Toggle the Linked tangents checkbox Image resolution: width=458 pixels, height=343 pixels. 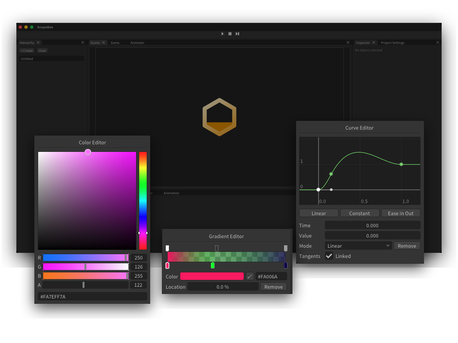click(x=329, y=256)
